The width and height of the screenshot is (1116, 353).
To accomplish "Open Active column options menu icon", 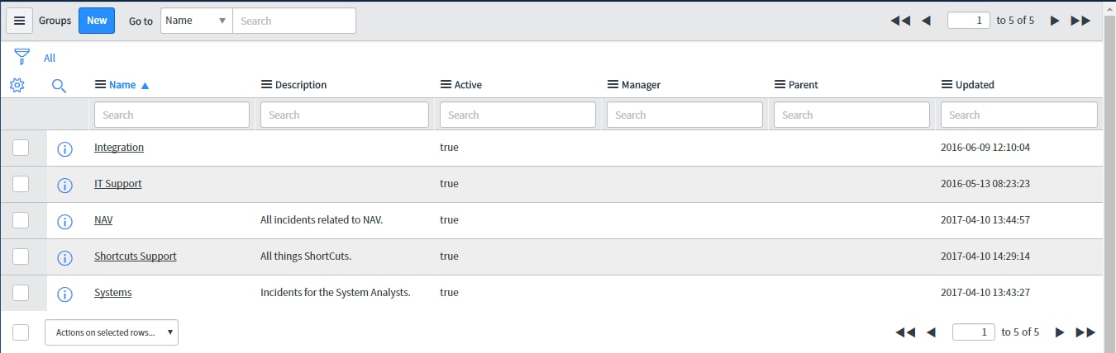I will (446, 84).
